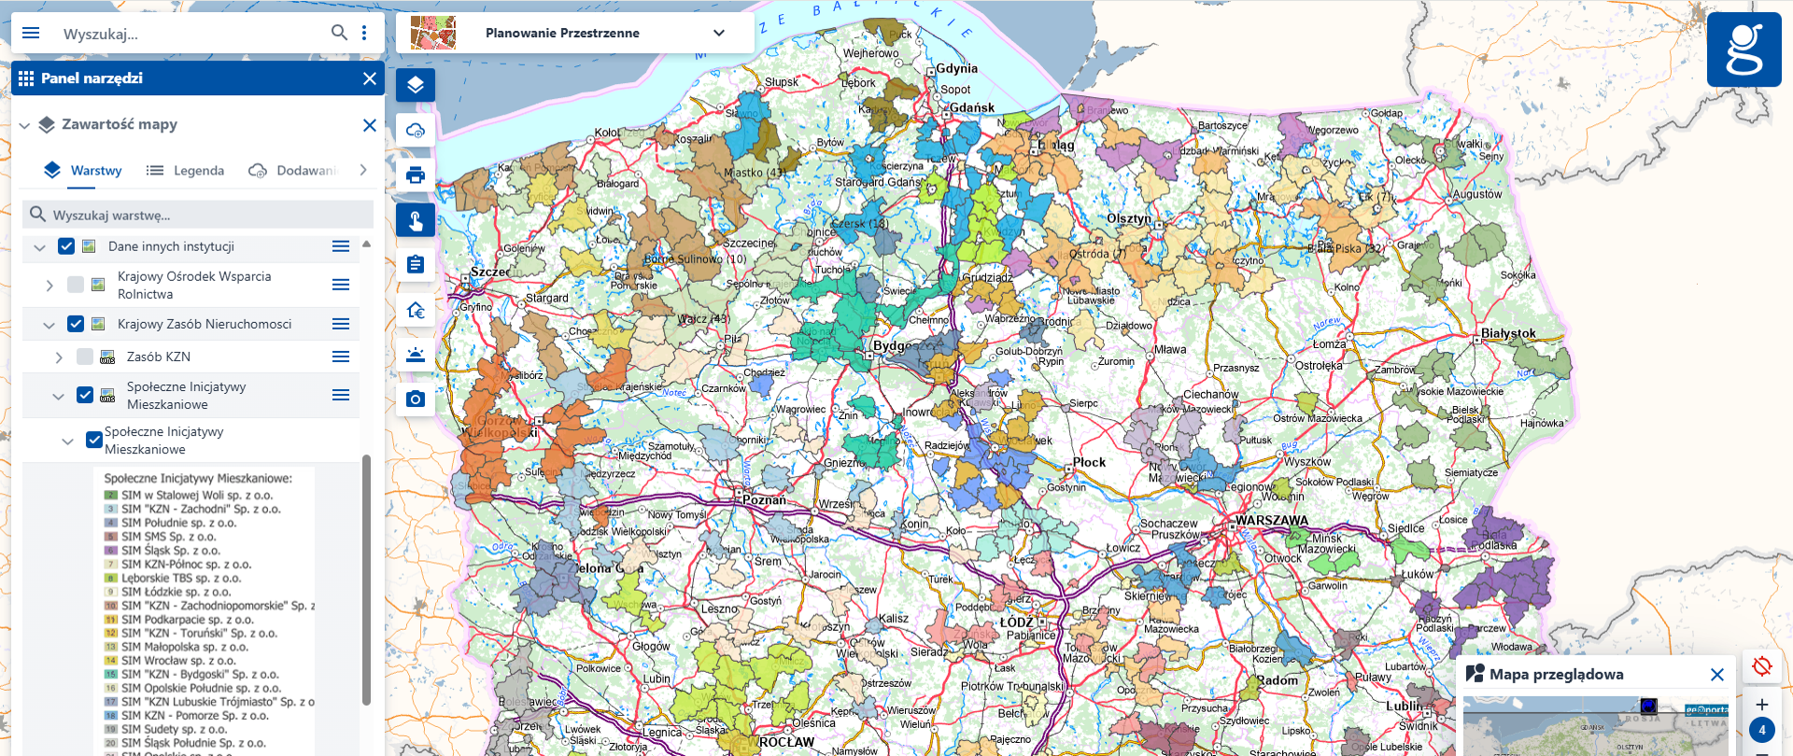Close the Panel narzędzi tools panel

[370, 78]
